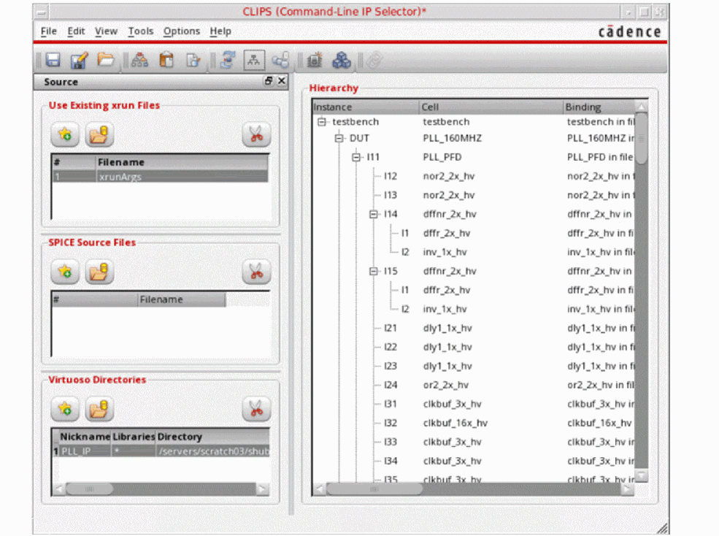Collapse the DUT instance node

tap(339, 138)
